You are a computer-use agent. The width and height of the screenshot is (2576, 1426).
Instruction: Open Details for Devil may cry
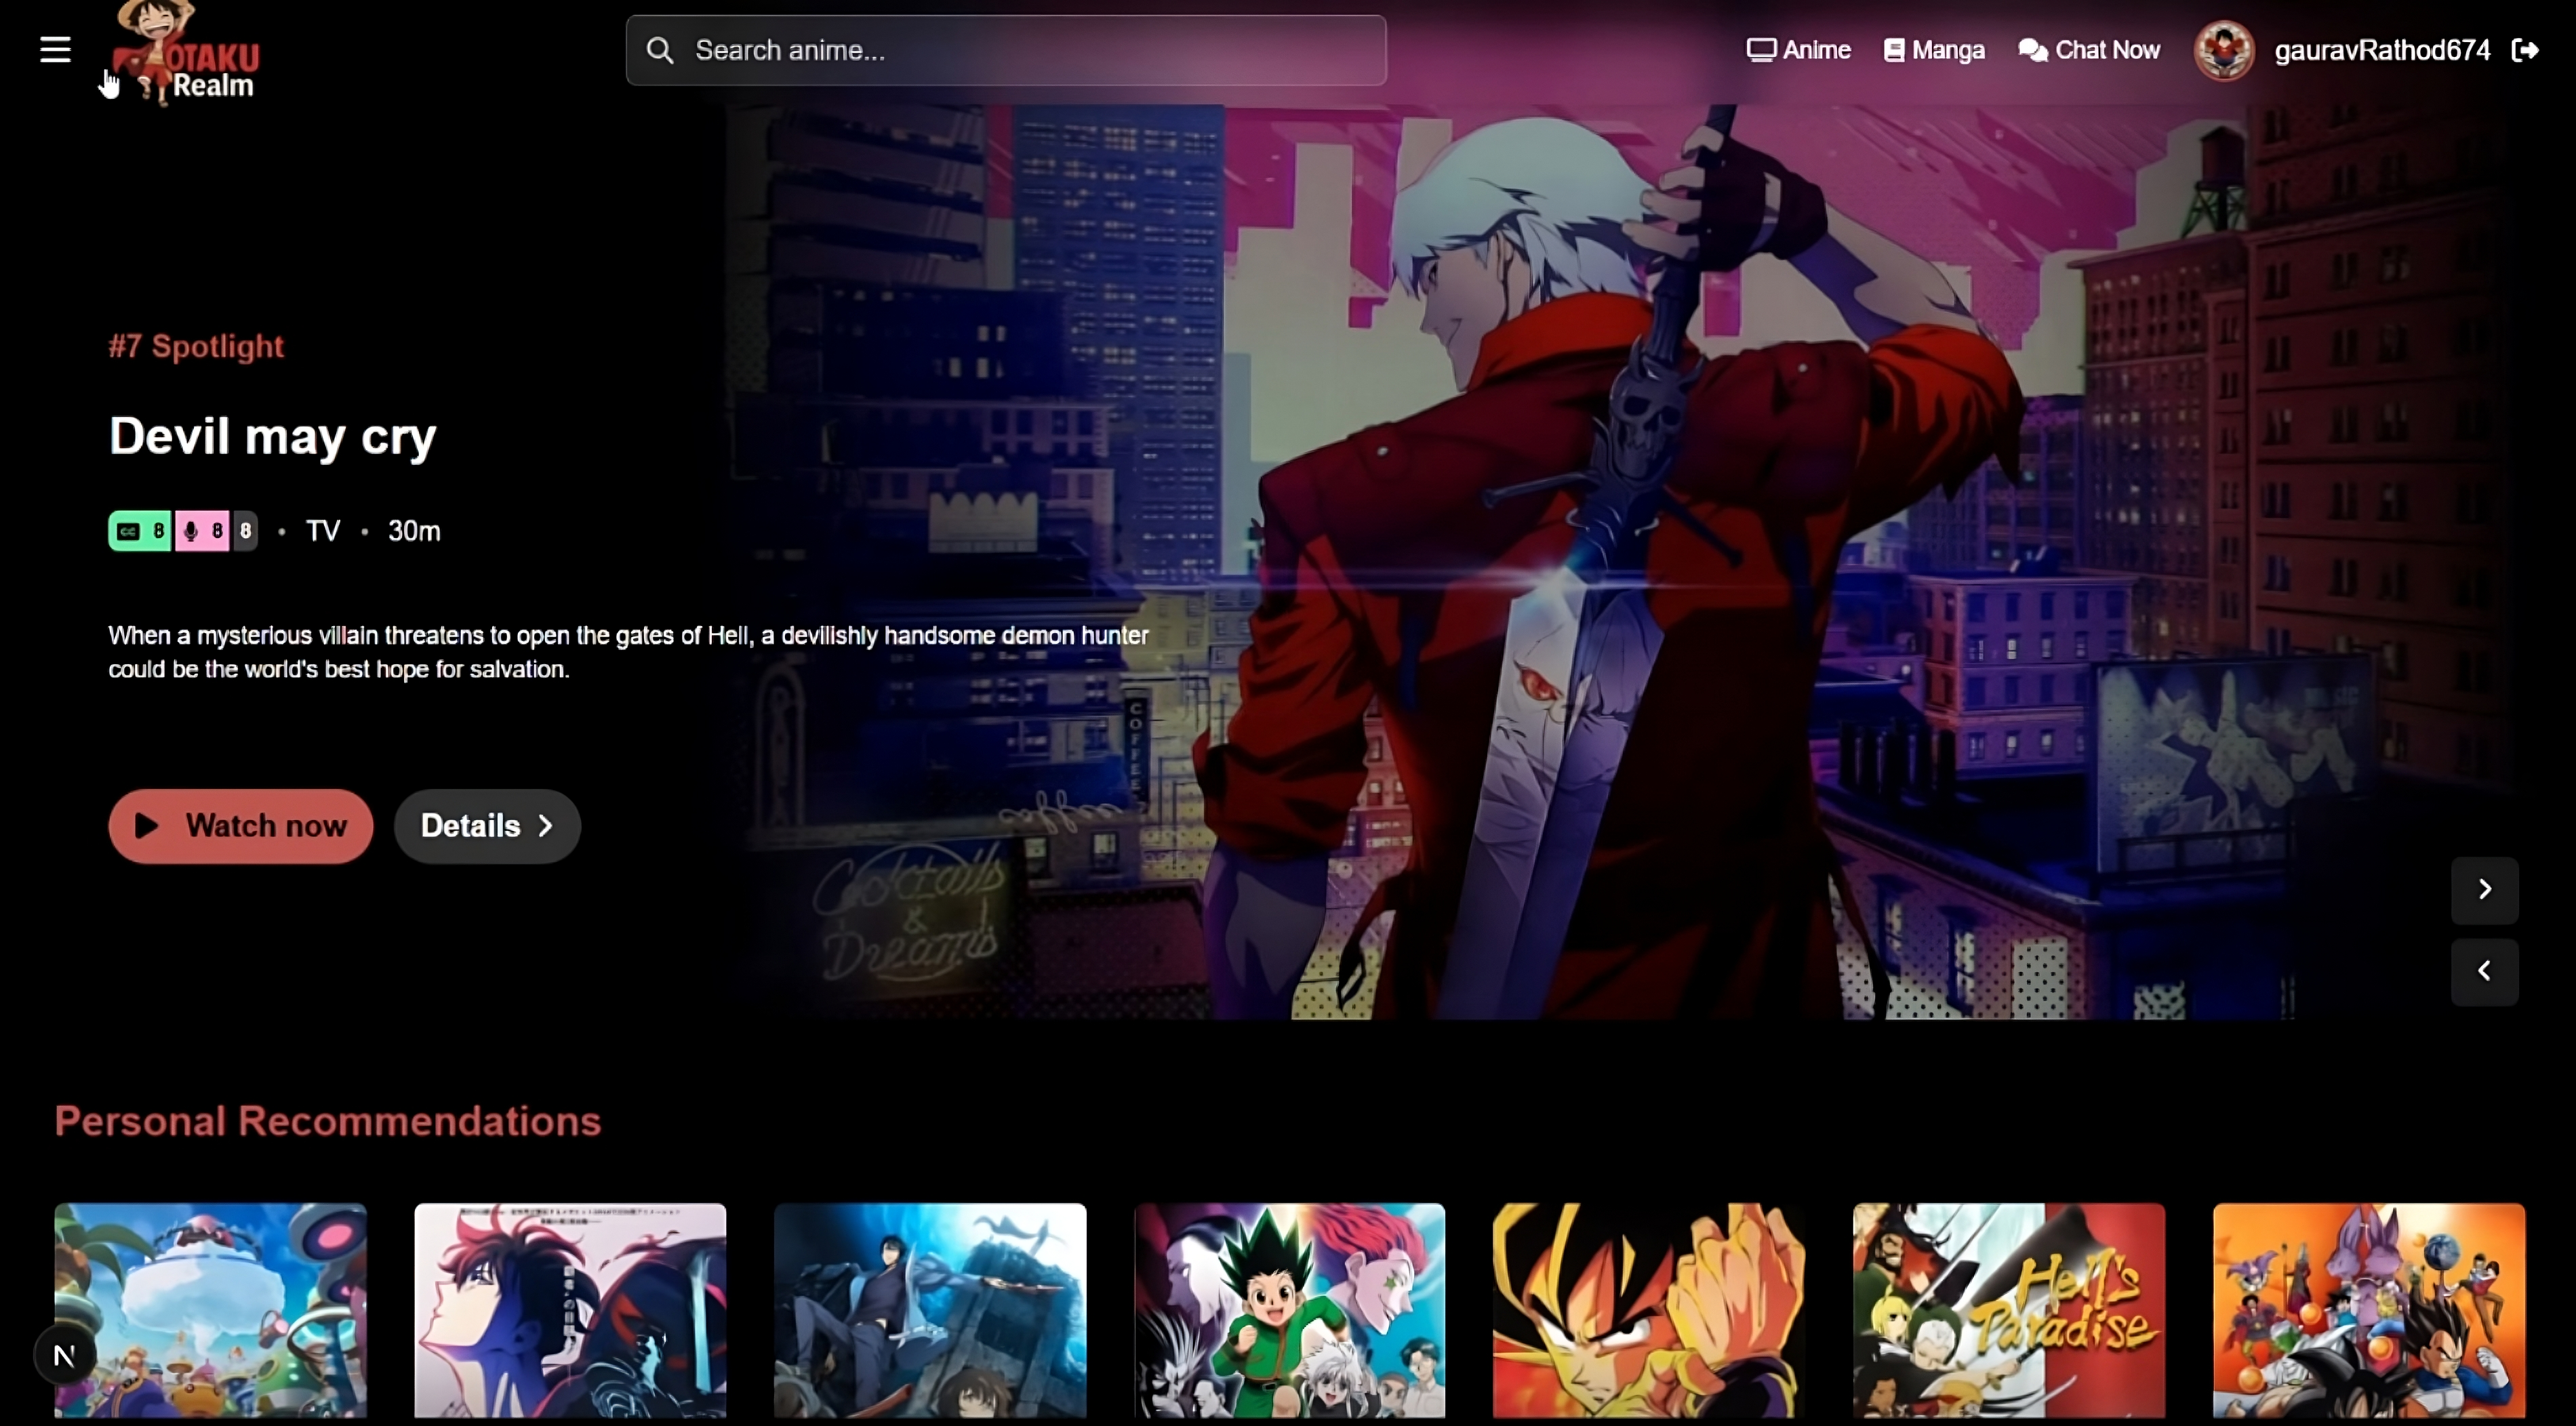pos(487,826)
